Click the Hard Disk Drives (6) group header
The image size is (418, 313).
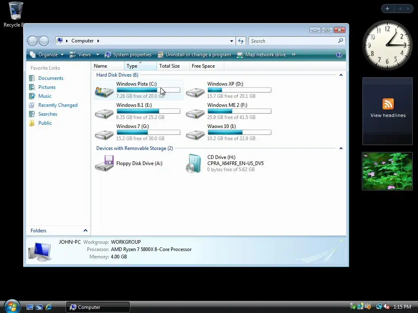pyautogui.click(x=117, y=75)
